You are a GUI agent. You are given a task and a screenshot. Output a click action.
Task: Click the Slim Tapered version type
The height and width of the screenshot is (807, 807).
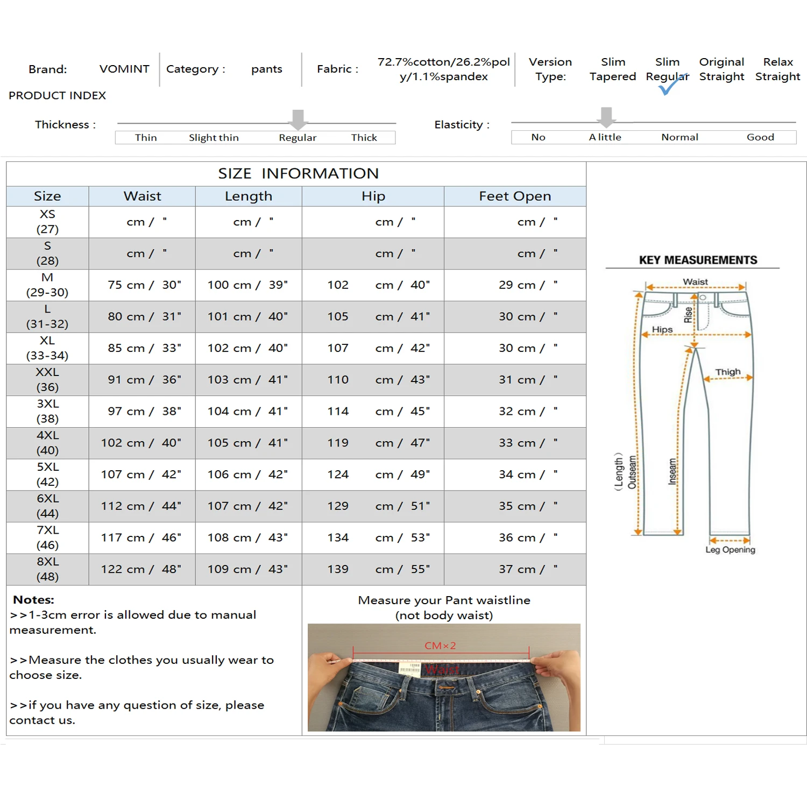coord(613,69)
